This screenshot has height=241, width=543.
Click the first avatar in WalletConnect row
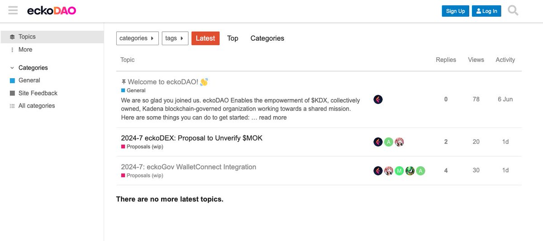tap(378, 170)
